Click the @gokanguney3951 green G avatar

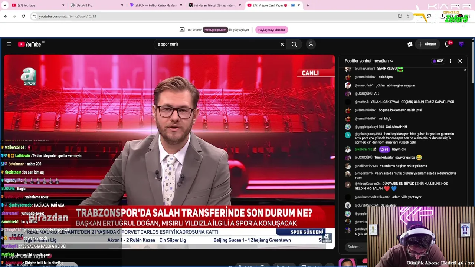(x=348, y=135)
